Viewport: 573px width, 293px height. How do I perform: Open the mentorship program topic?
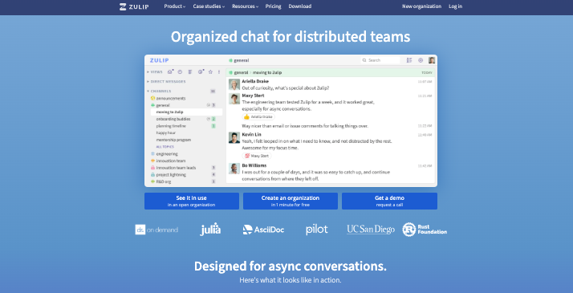(173, 140)
